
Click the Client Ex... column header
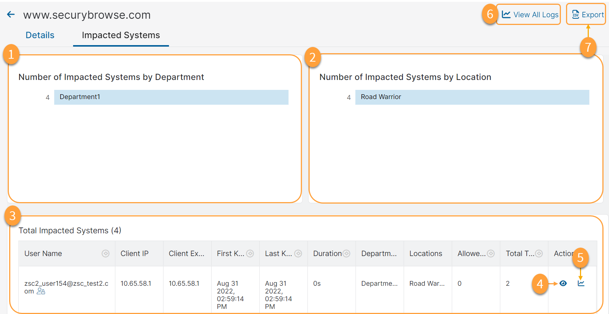pos(187,253)
